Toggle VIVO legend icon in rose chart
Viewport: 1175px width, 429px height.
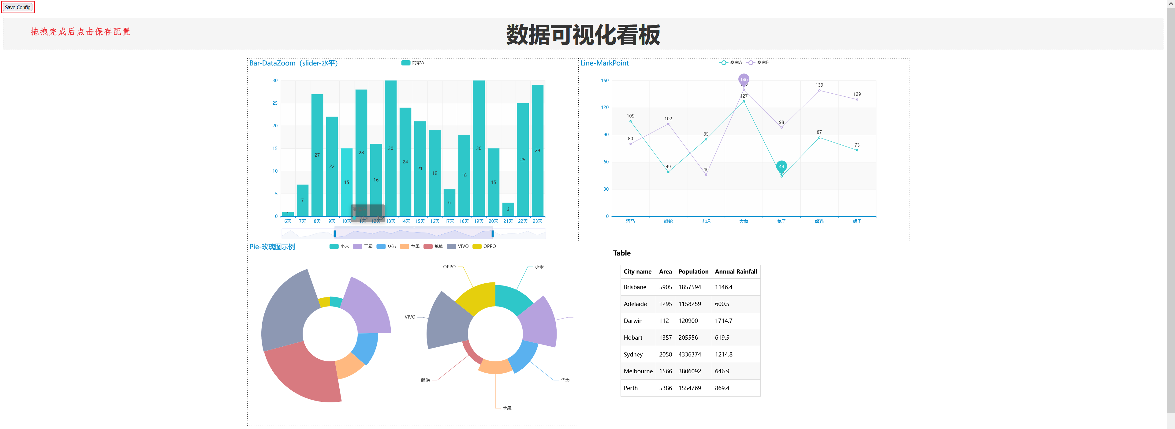coord(452,247)
